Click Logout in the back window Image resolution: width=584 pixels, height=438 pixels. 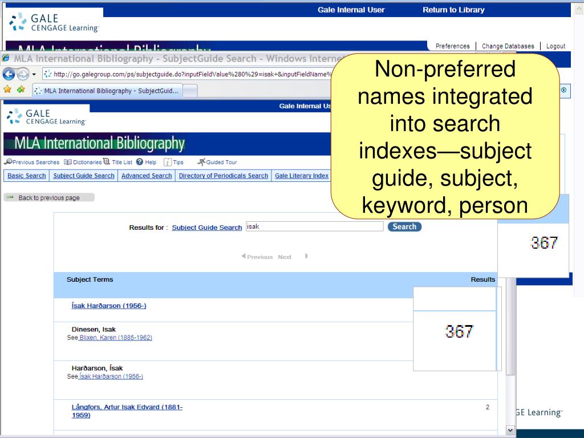pos(555,46)
